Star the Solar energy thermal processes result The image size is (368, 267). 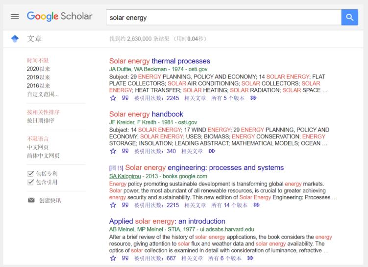113,98
